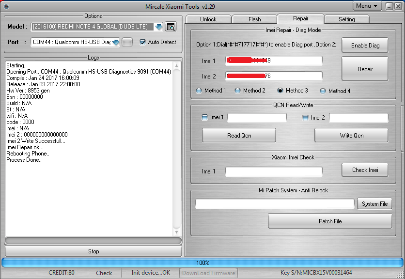Screen dimensions: 405x279
Task: Click the QCN Imei 2 input field
Action: pyautogui.click(x=358, y=118)
